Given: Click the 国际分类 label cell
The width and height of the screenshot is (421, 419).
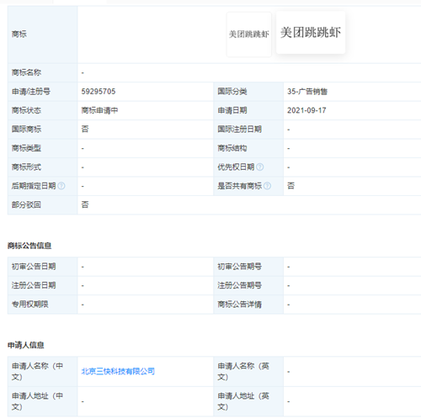Looking at the screenshot, I should coord(248,92).
